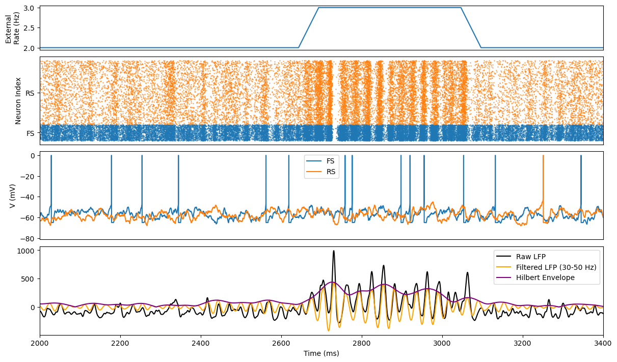Click the 2400 tick on the time axis
617x362 pixels.
click(201, 344)
